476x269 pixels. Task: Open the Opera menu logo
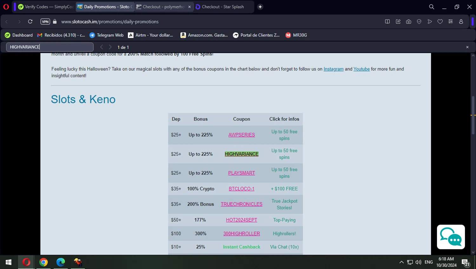(6, 7)
